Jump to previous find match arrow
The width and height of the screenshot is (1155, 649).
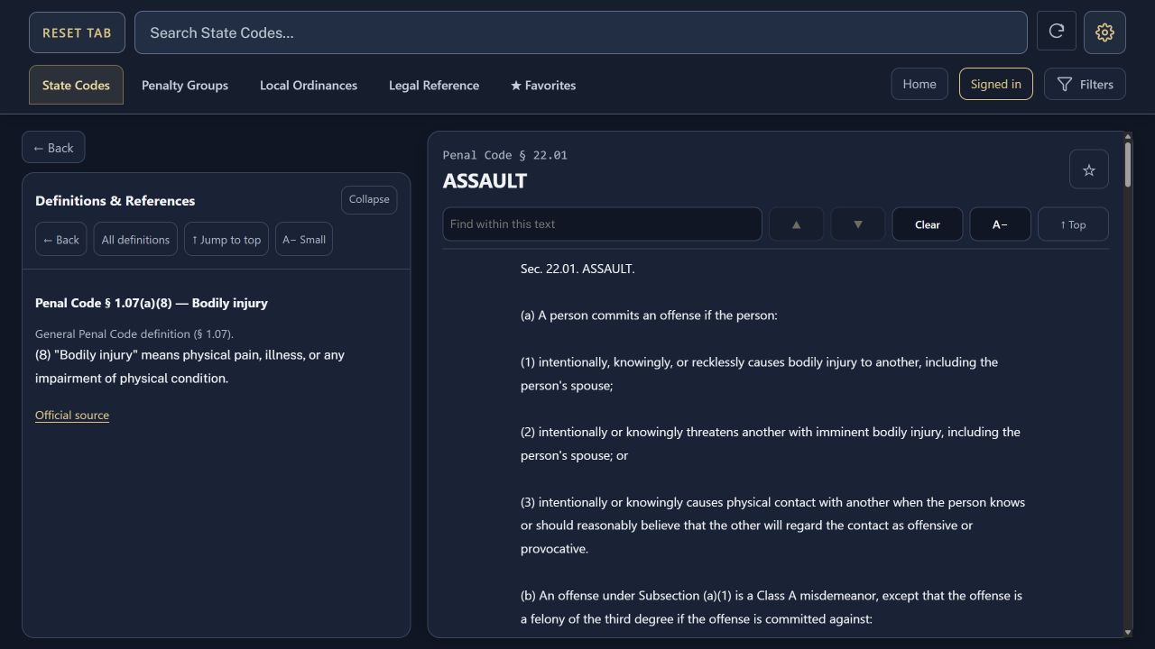click(796, 224)
